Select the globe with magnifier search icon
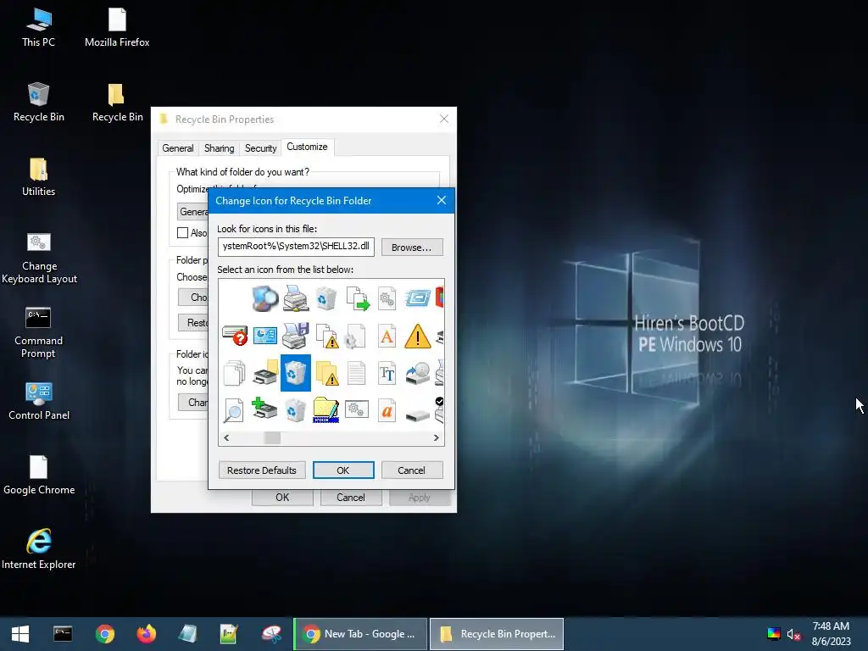 tap(265, 298)
